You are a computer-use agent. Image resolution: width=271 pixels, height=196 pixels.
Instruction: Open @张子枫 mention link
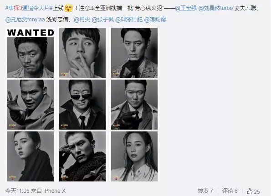(x=102, y=20)
